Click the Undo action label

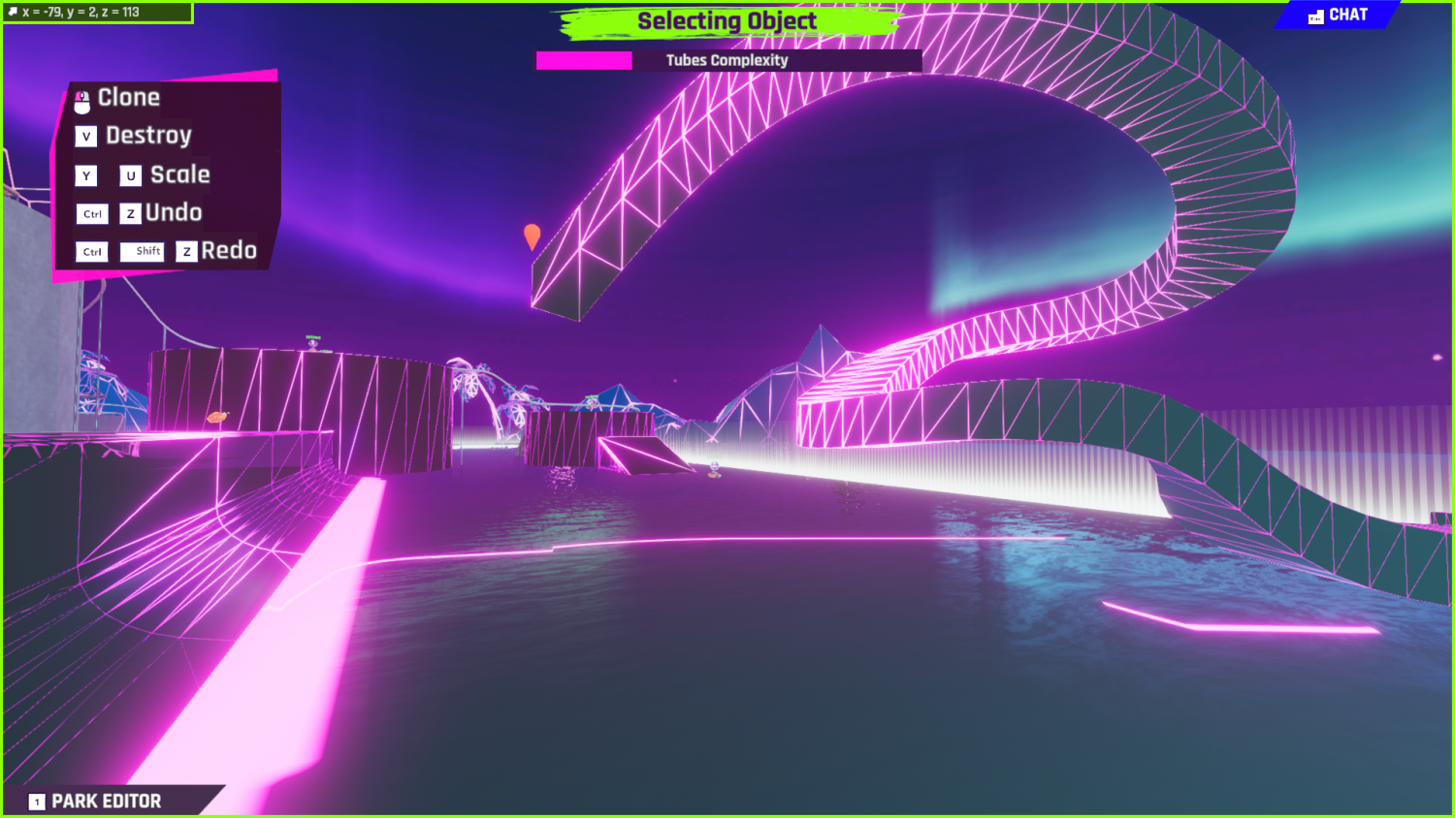[174, 212]
